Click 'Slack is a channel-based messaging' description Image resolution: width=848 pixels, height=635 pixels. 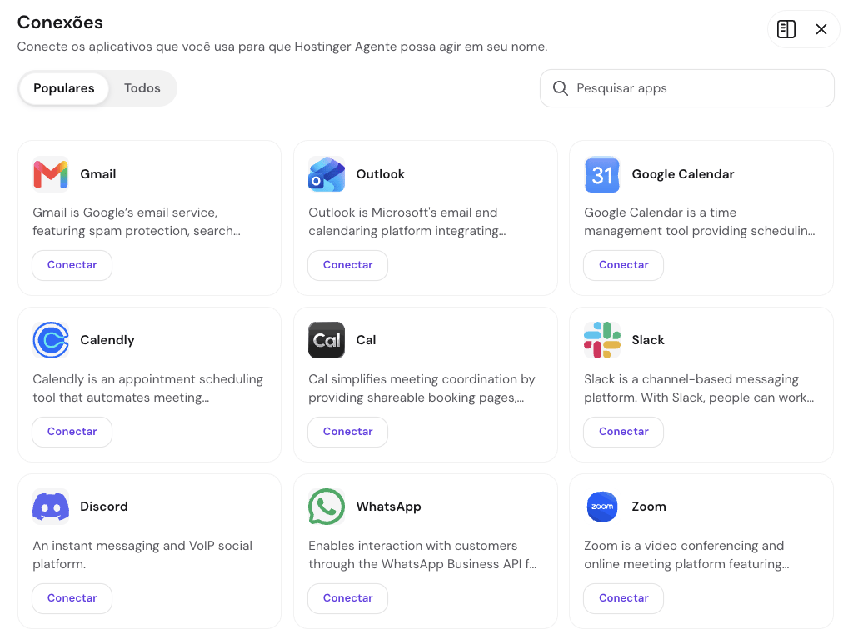699,388
